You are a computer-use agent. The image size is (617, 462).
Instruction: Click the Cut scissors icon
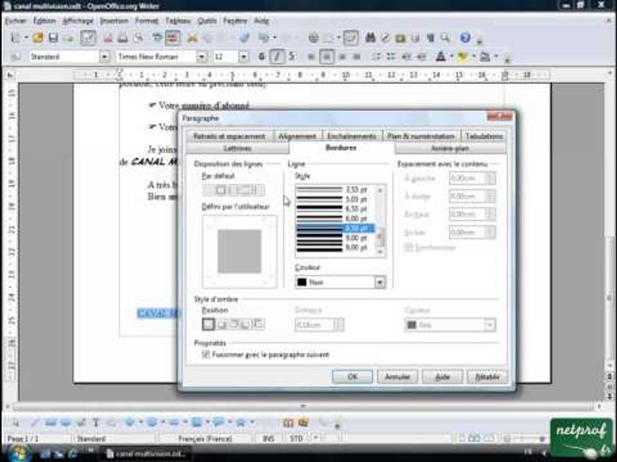click(x=192, y=38)
